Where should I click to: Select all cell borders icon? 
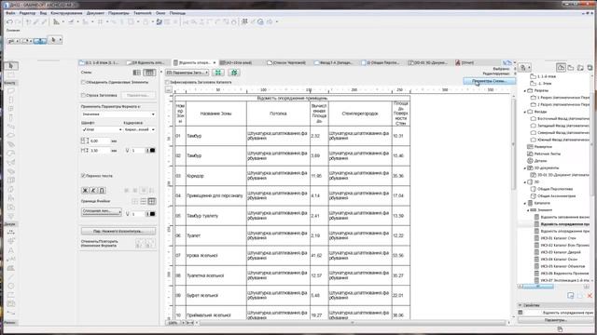pos(151,201)
